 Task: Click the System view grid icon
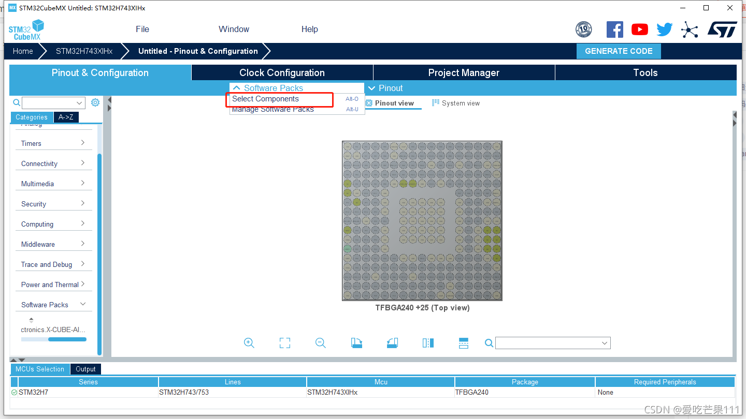point(436,103)
